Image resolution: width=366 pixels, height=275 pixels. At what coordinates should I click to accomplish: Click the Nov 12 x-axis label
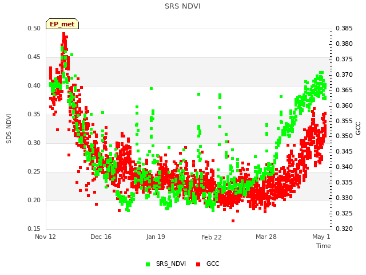[x=45, y=237]
